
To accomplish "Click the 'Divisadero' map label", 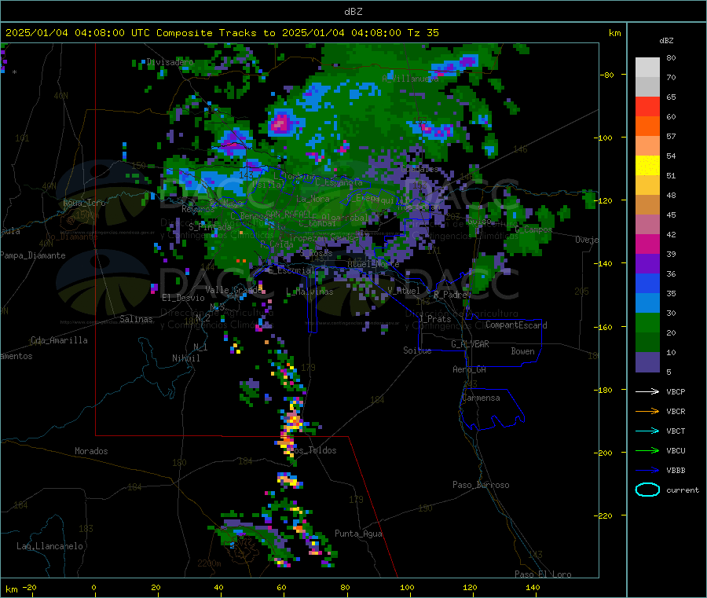I will (x=170, y=62).
